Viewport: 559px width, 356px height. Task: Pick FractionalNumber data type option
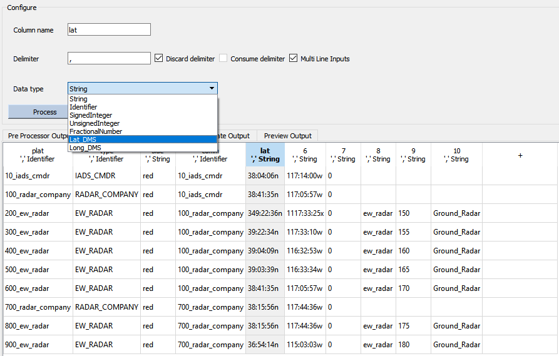tap(143, 131)
